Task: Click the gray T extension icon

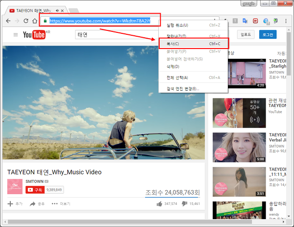Action: point(235,21)
